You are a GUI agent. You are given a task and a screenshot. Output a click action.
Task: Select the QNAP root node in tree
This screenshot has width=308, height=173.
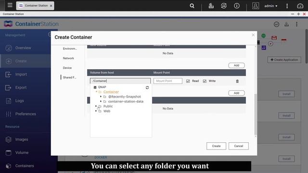pyautogui.click(x=102, y=87)
